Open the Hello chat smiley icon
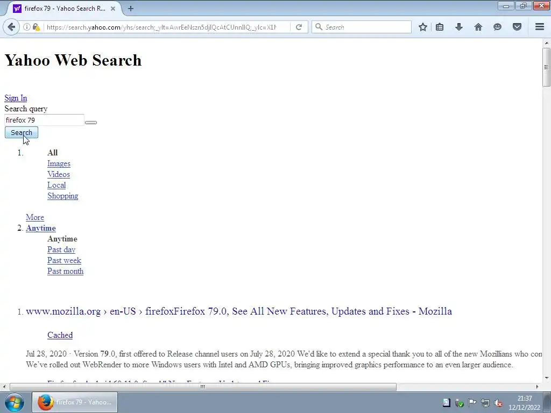Screen dimensions: 551x413 pos(497,27)
